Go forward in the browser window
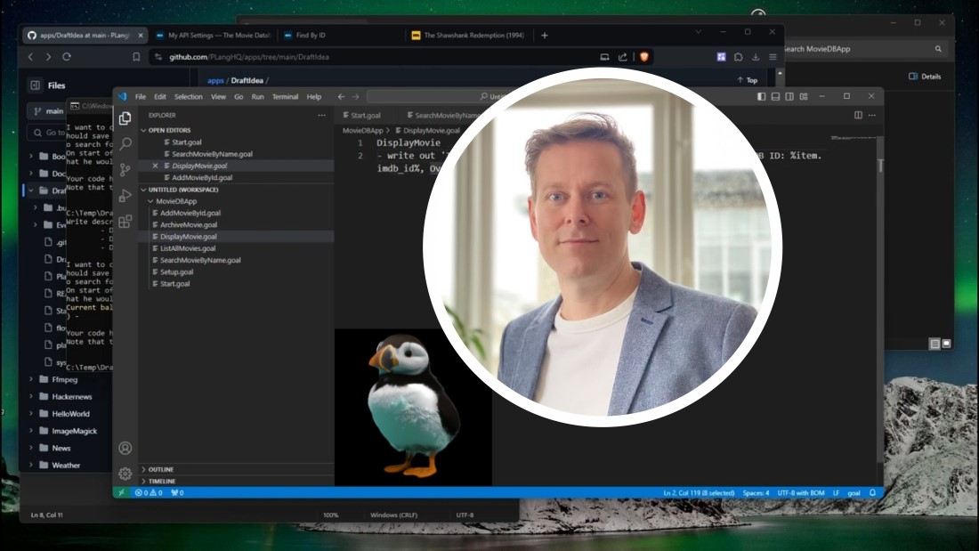 (48, 57)
